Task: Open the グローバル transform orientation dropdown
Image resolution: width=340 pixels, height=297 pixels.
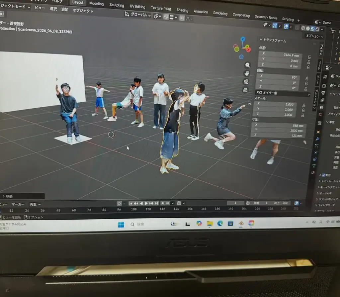Action: coord(138,15)
